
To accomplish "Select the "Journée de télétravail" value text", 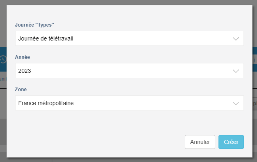I will coord(45,38).
